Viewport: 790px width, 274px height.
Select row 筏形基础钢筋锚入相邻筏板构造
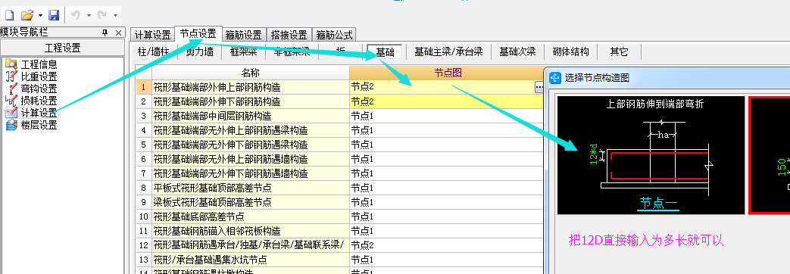(251, 231)
